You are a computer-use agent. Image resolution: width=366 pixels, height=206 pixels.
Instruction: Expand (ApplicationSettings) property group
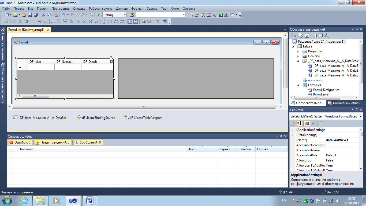click(x=293, y=130)
